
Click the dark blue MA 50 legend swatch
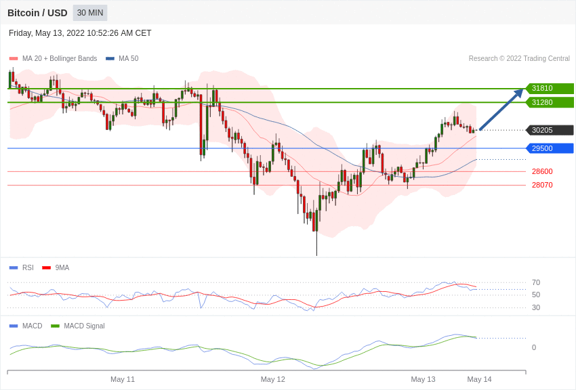110,58
